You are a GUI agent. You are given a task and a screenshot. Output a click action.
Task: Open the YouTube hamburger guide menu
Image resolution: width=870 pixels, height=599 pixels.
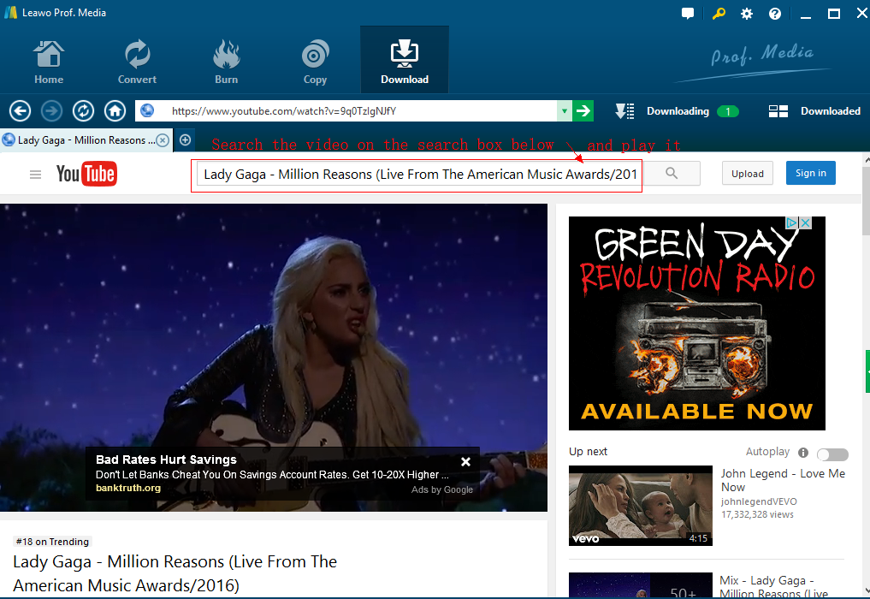click(x=36, y=175)
